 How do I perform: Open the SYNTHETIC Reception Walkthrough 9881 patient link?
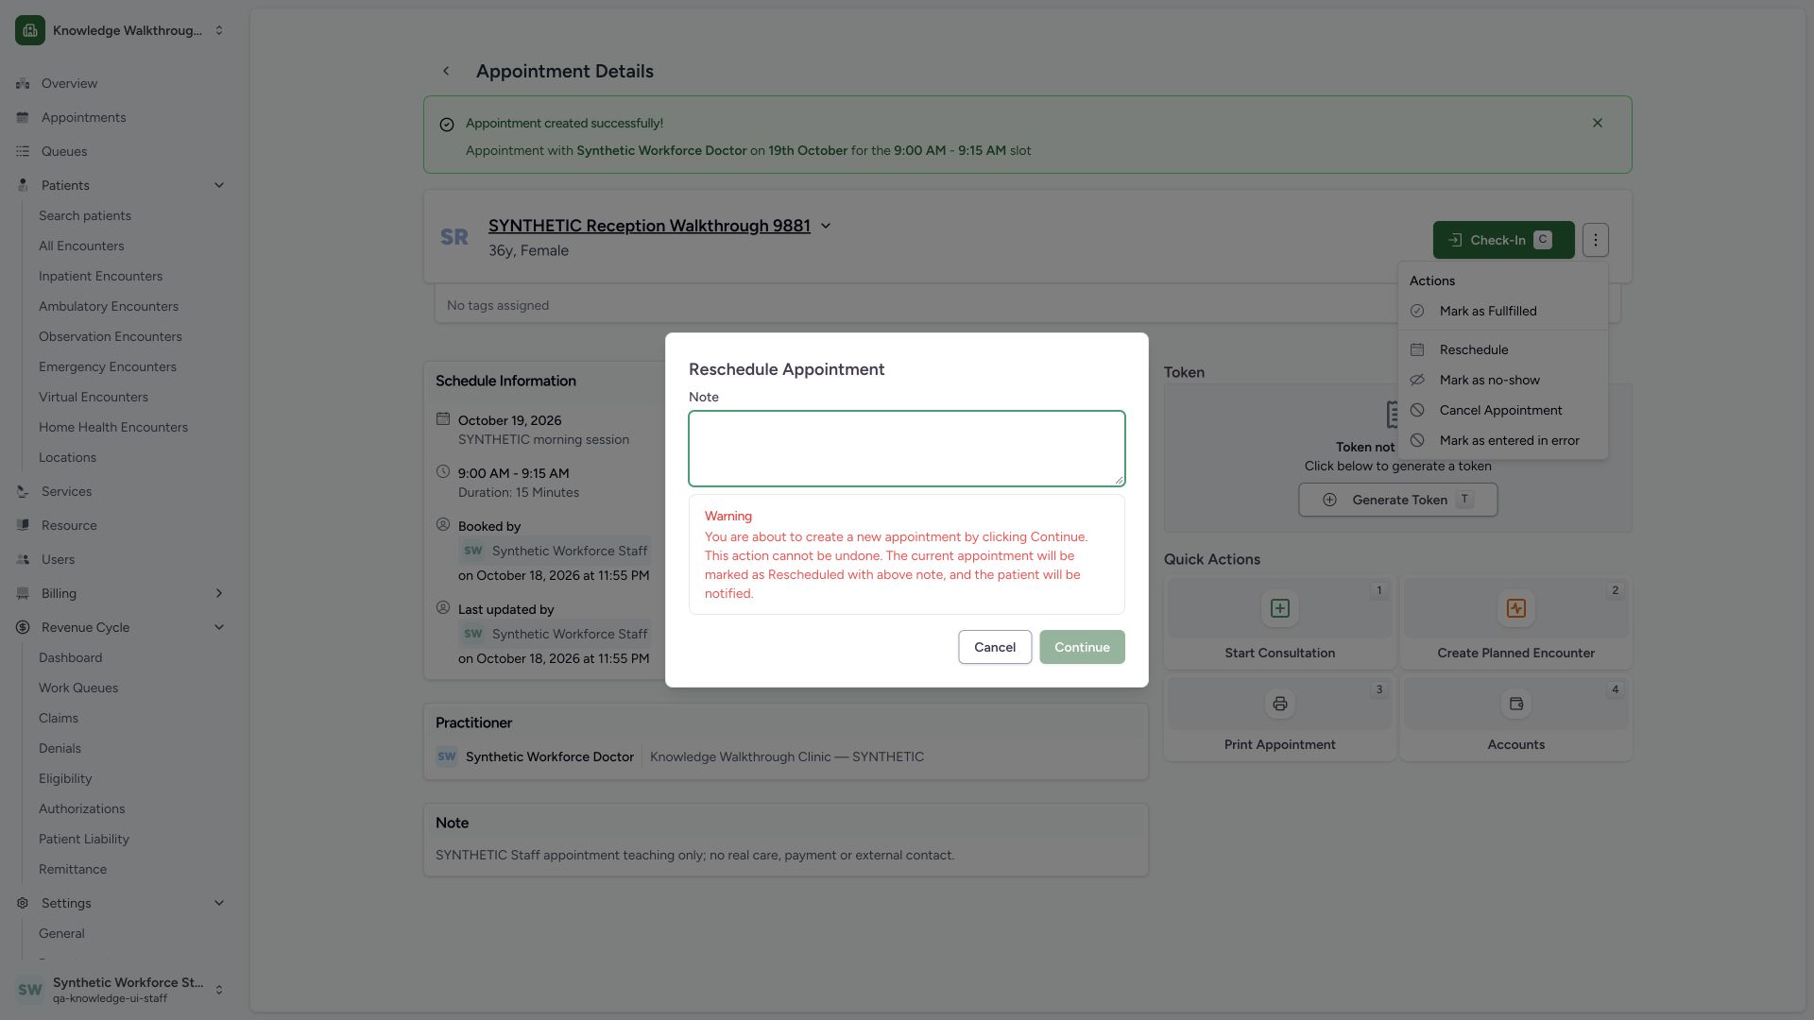tap(649, 226)
